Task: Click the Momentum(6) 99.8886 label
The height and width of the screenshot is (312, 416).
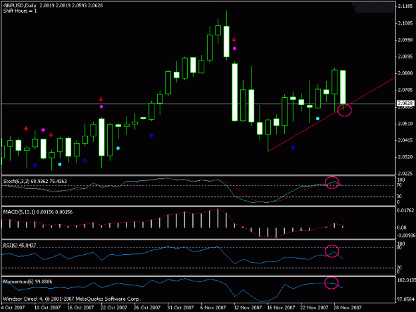Action: pos(27,281)
